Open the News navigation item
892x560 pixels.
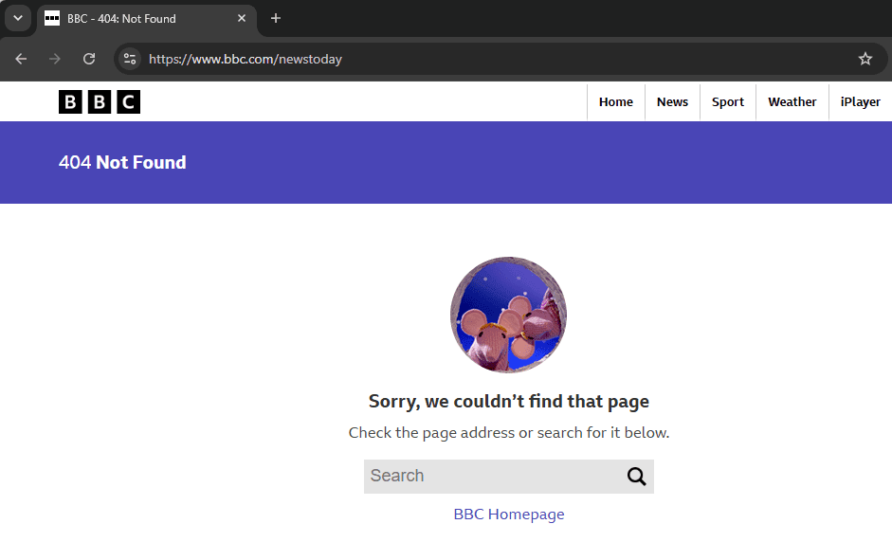click(672, 101)
